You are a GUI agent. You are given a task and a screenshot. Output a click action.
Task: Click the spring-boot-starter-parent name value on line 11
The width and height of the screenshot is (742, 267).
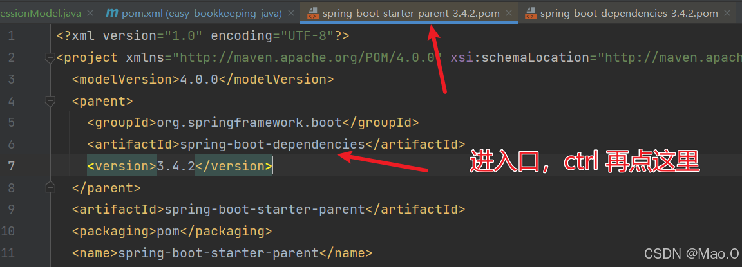point(218,253)
